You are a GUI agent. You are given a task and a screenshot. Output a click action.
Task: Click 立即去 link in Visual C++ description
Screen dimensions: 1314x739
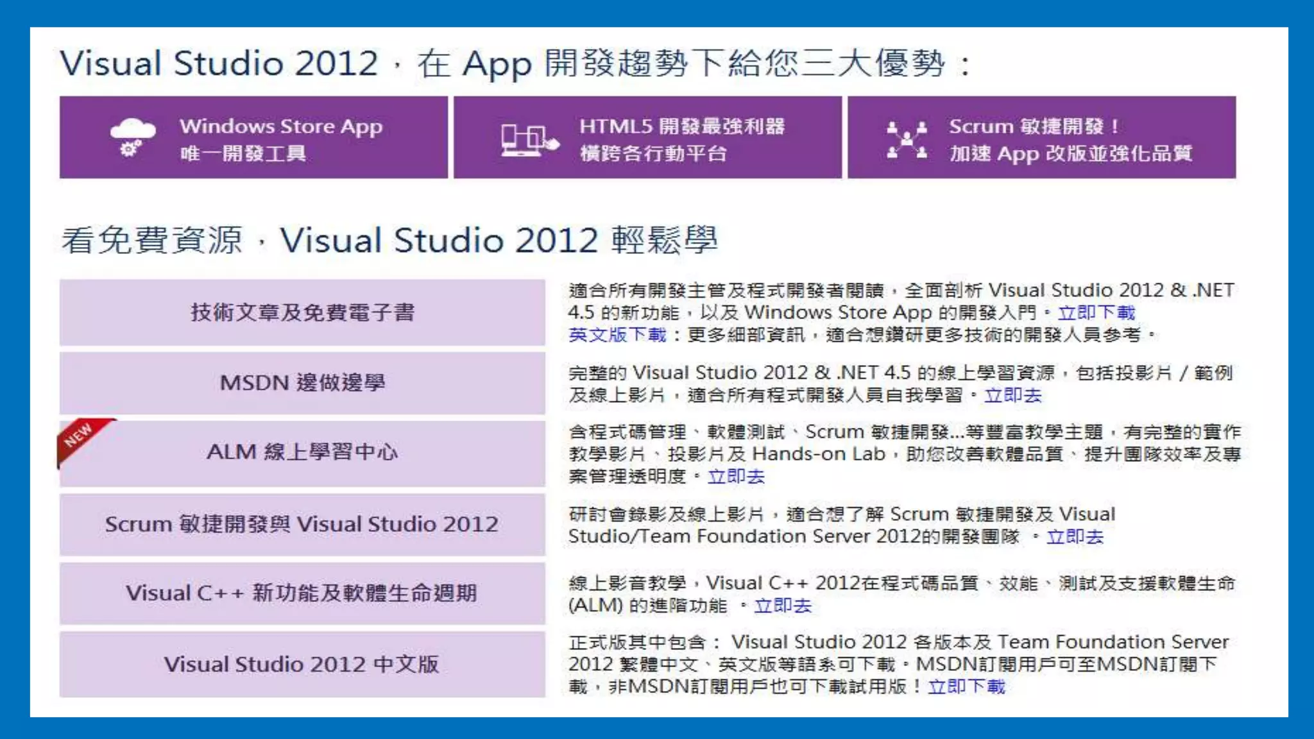click(782, 606)
